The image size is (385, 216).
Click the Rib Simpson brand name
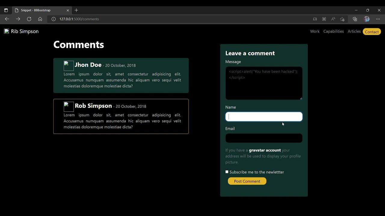point(25,31)
